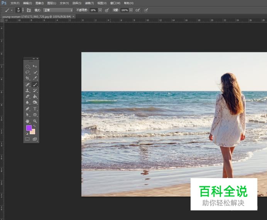Open the blend mode dropdown showing 正常
267x220 pixels.
click(x=57, y=10)
